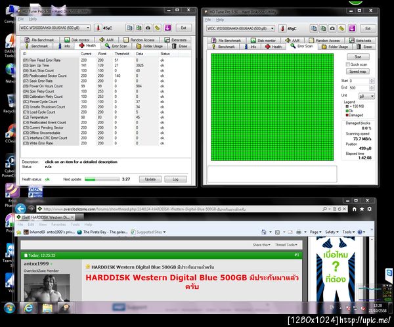394x327 pixels.
Task: Go back in the browser window
Action: (x=20, y=209)
